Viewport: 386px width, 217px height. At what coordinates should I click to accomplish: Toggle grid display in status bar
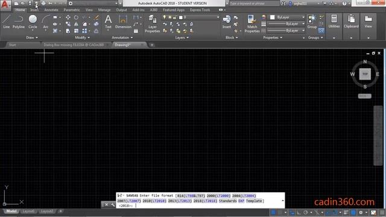[x=273, y=212]
